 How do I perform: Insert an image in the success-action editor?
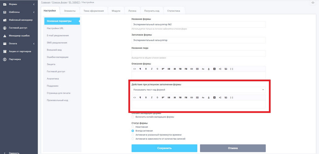226,98
